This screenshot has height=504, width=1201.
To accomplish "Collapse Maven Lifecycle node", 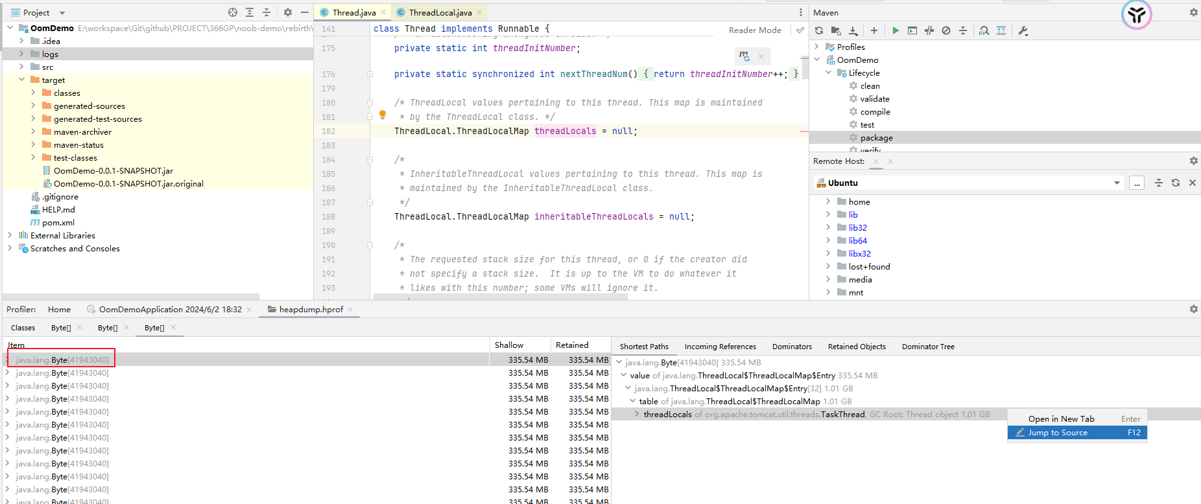I will pos(828,73).
